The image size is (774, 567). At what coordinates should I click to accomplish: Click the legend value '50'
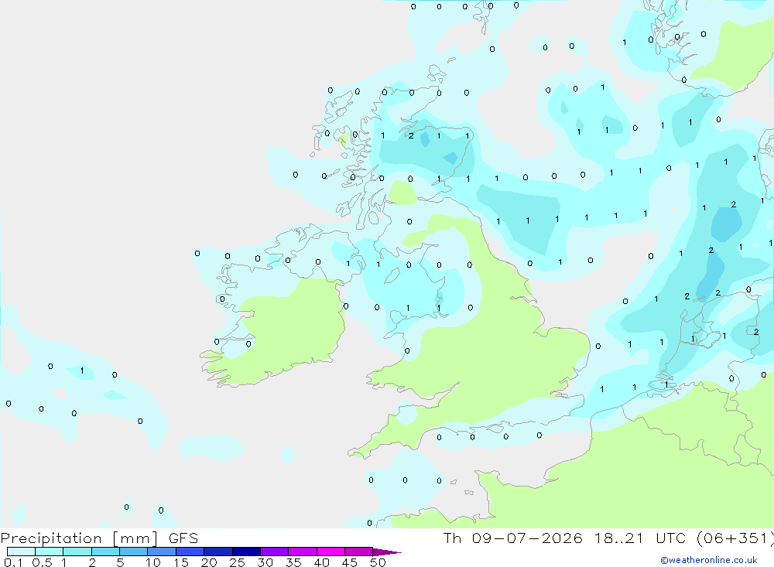378,562
